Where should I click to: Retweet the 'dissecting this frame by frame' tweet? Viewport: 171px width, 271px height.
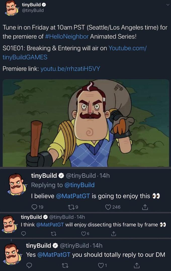click(53, 234)
